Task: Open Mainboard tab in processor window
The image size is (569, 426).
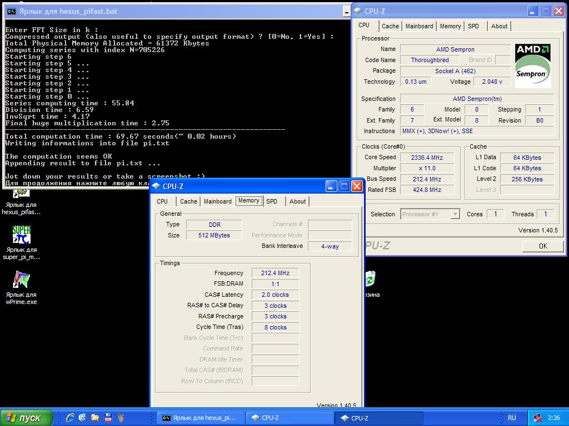Action: tap(420, 26)
